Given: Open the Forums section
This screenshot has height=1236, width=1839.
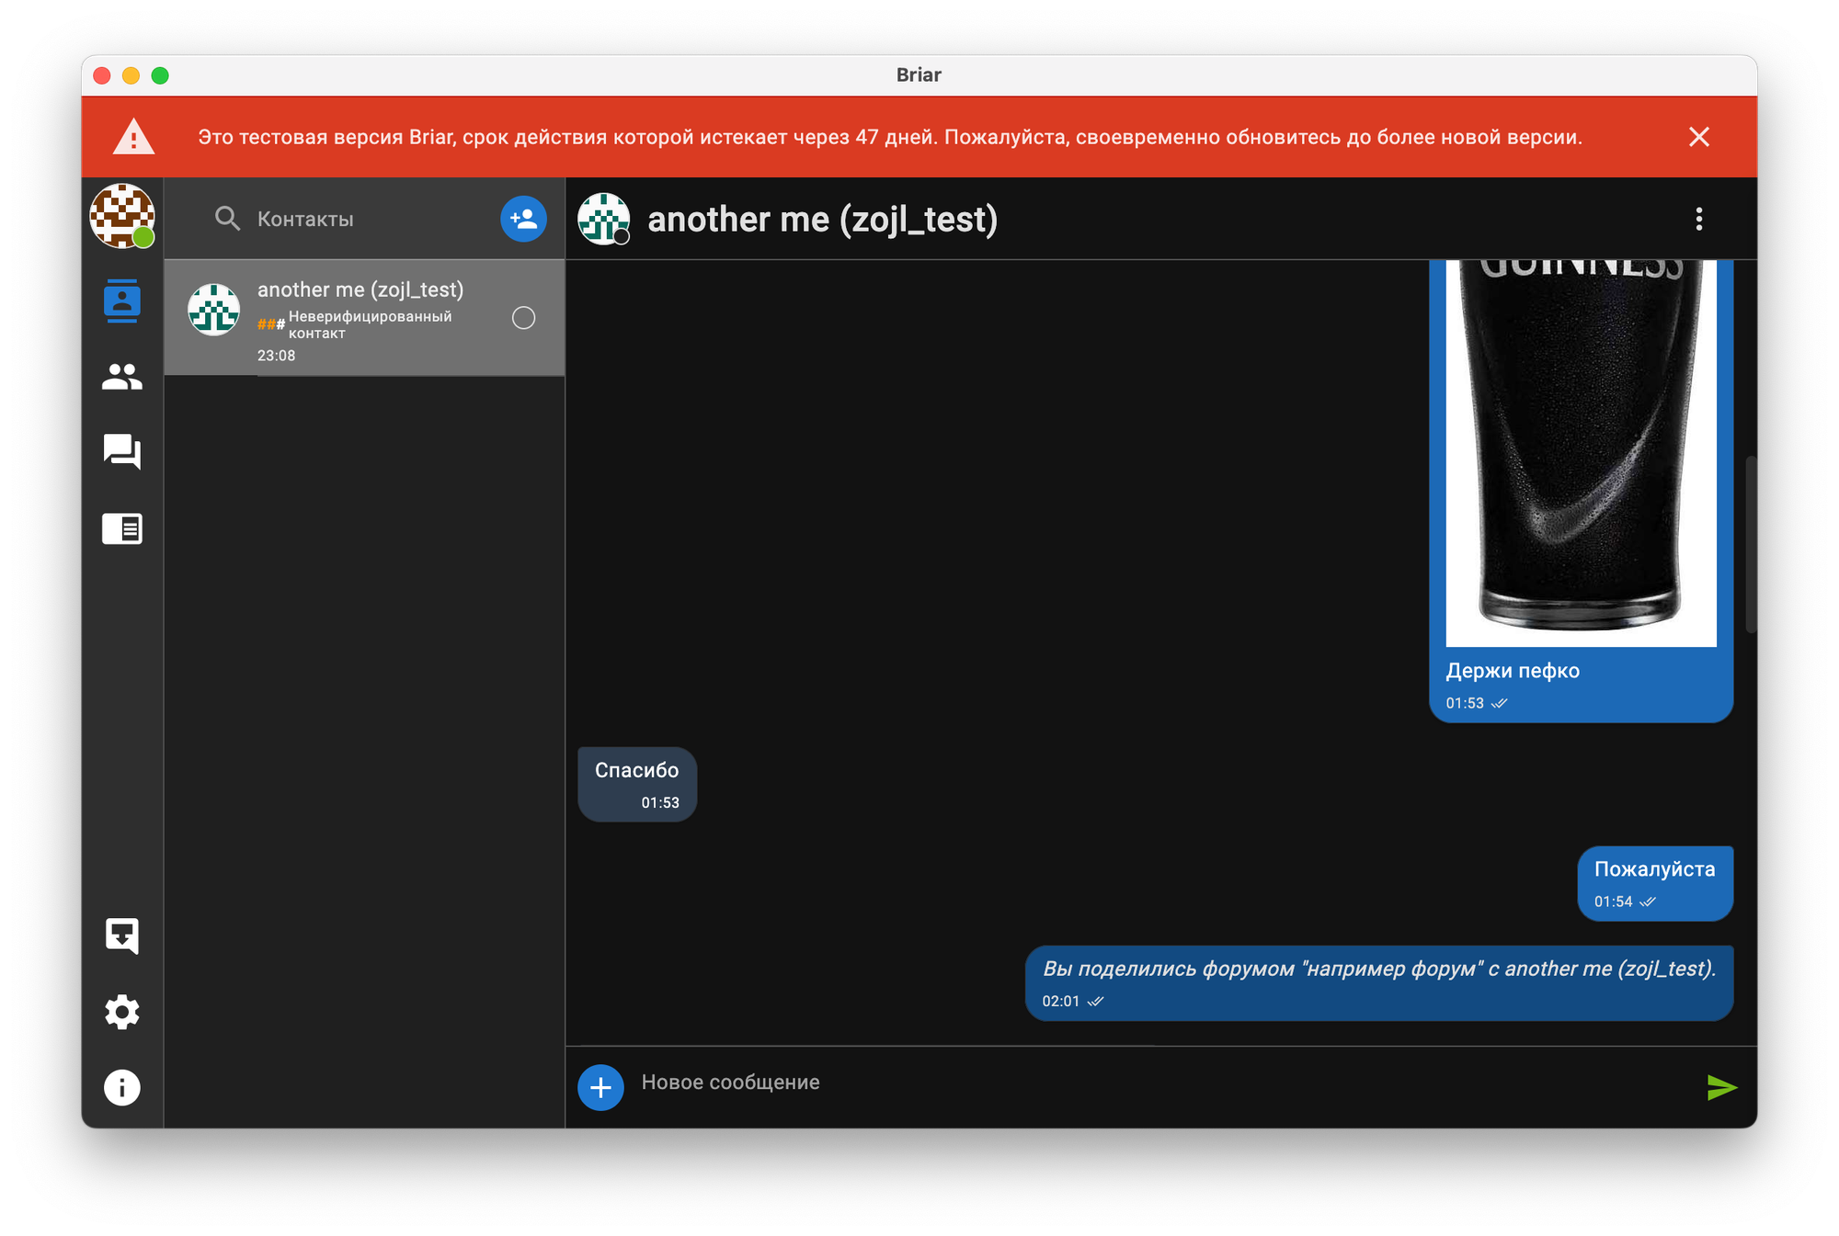Looking at the screenshot, I should (121, 451).
